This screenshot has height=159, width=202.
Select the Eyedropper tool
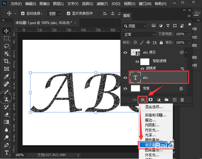click(6, 76)
